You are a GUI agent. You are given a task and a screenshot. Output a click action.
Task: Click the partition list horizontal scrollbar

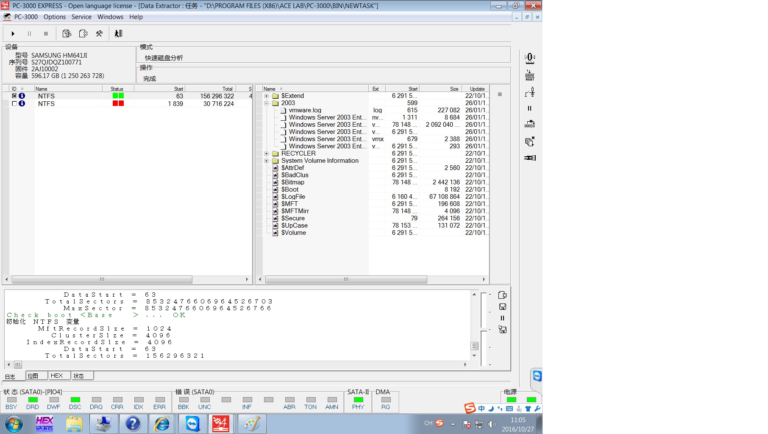pos(102,279)
